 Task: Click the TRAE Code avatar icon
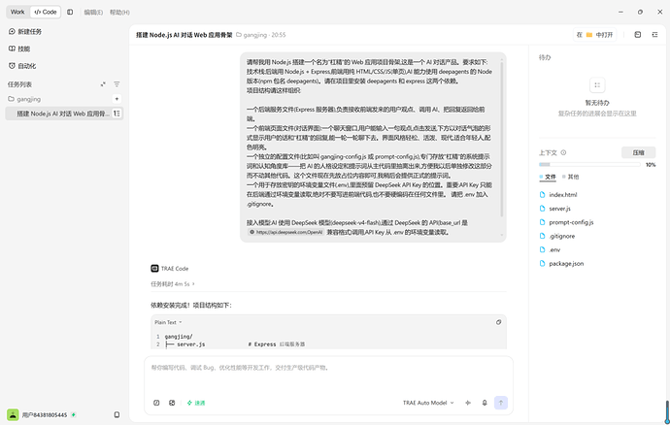[154, 268]
